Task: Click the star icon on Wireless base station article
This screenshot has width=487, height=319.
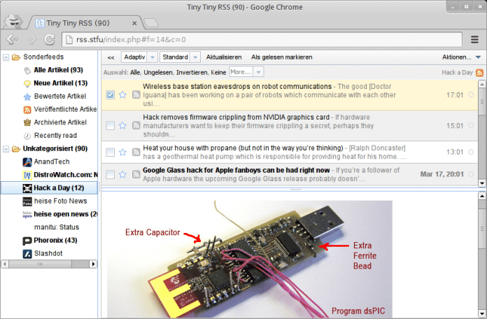Action: click(122, 94)
